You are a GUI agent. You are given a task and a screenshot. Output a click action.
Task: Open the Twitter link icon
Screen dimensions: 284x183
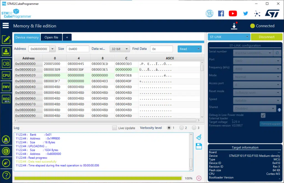tap(246, 14)
